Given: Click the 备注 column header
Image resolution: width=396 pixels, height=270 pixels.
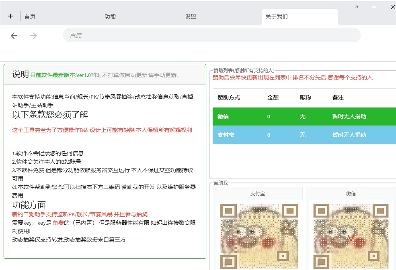Looking at the screenshot, I should [338, 97].
